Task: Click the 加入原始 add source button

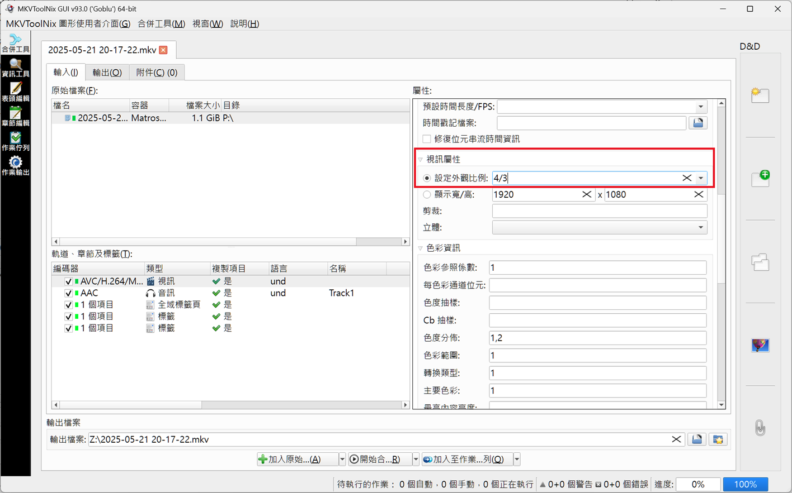Action: pyautogui.click(x=298, y=460)
